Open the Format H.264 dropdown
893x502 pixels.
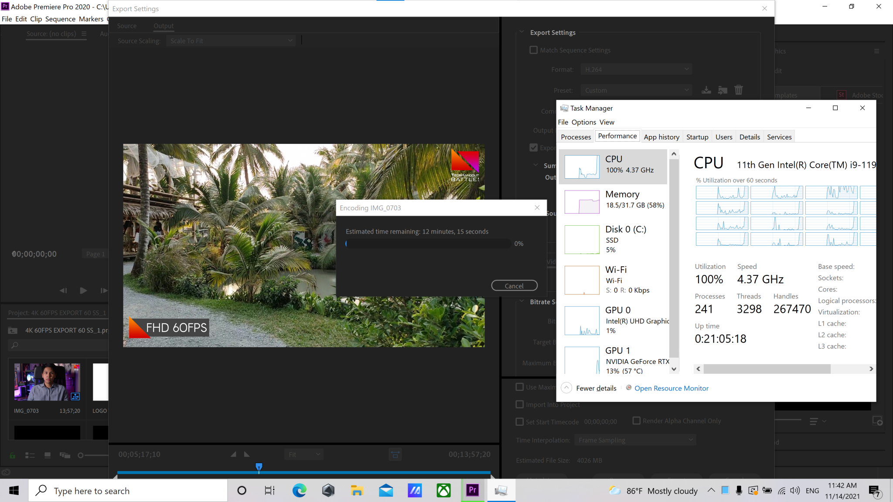click(636, 69)
